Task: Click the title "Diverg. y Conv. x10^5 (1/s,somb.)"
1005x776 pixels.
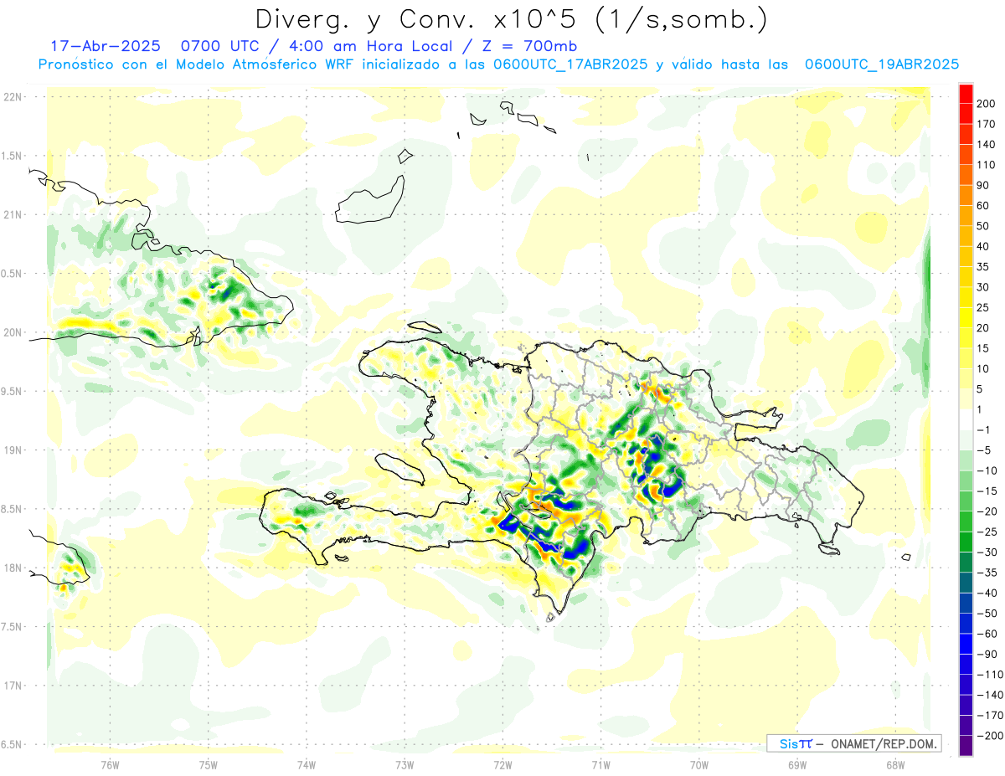Action: click(x=511, y=20)
